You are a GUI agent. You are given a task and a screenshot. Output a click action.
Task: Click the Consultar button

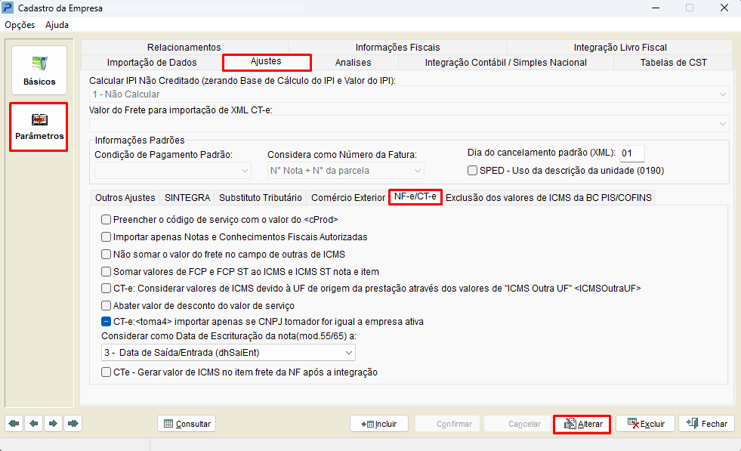(187, 424)
